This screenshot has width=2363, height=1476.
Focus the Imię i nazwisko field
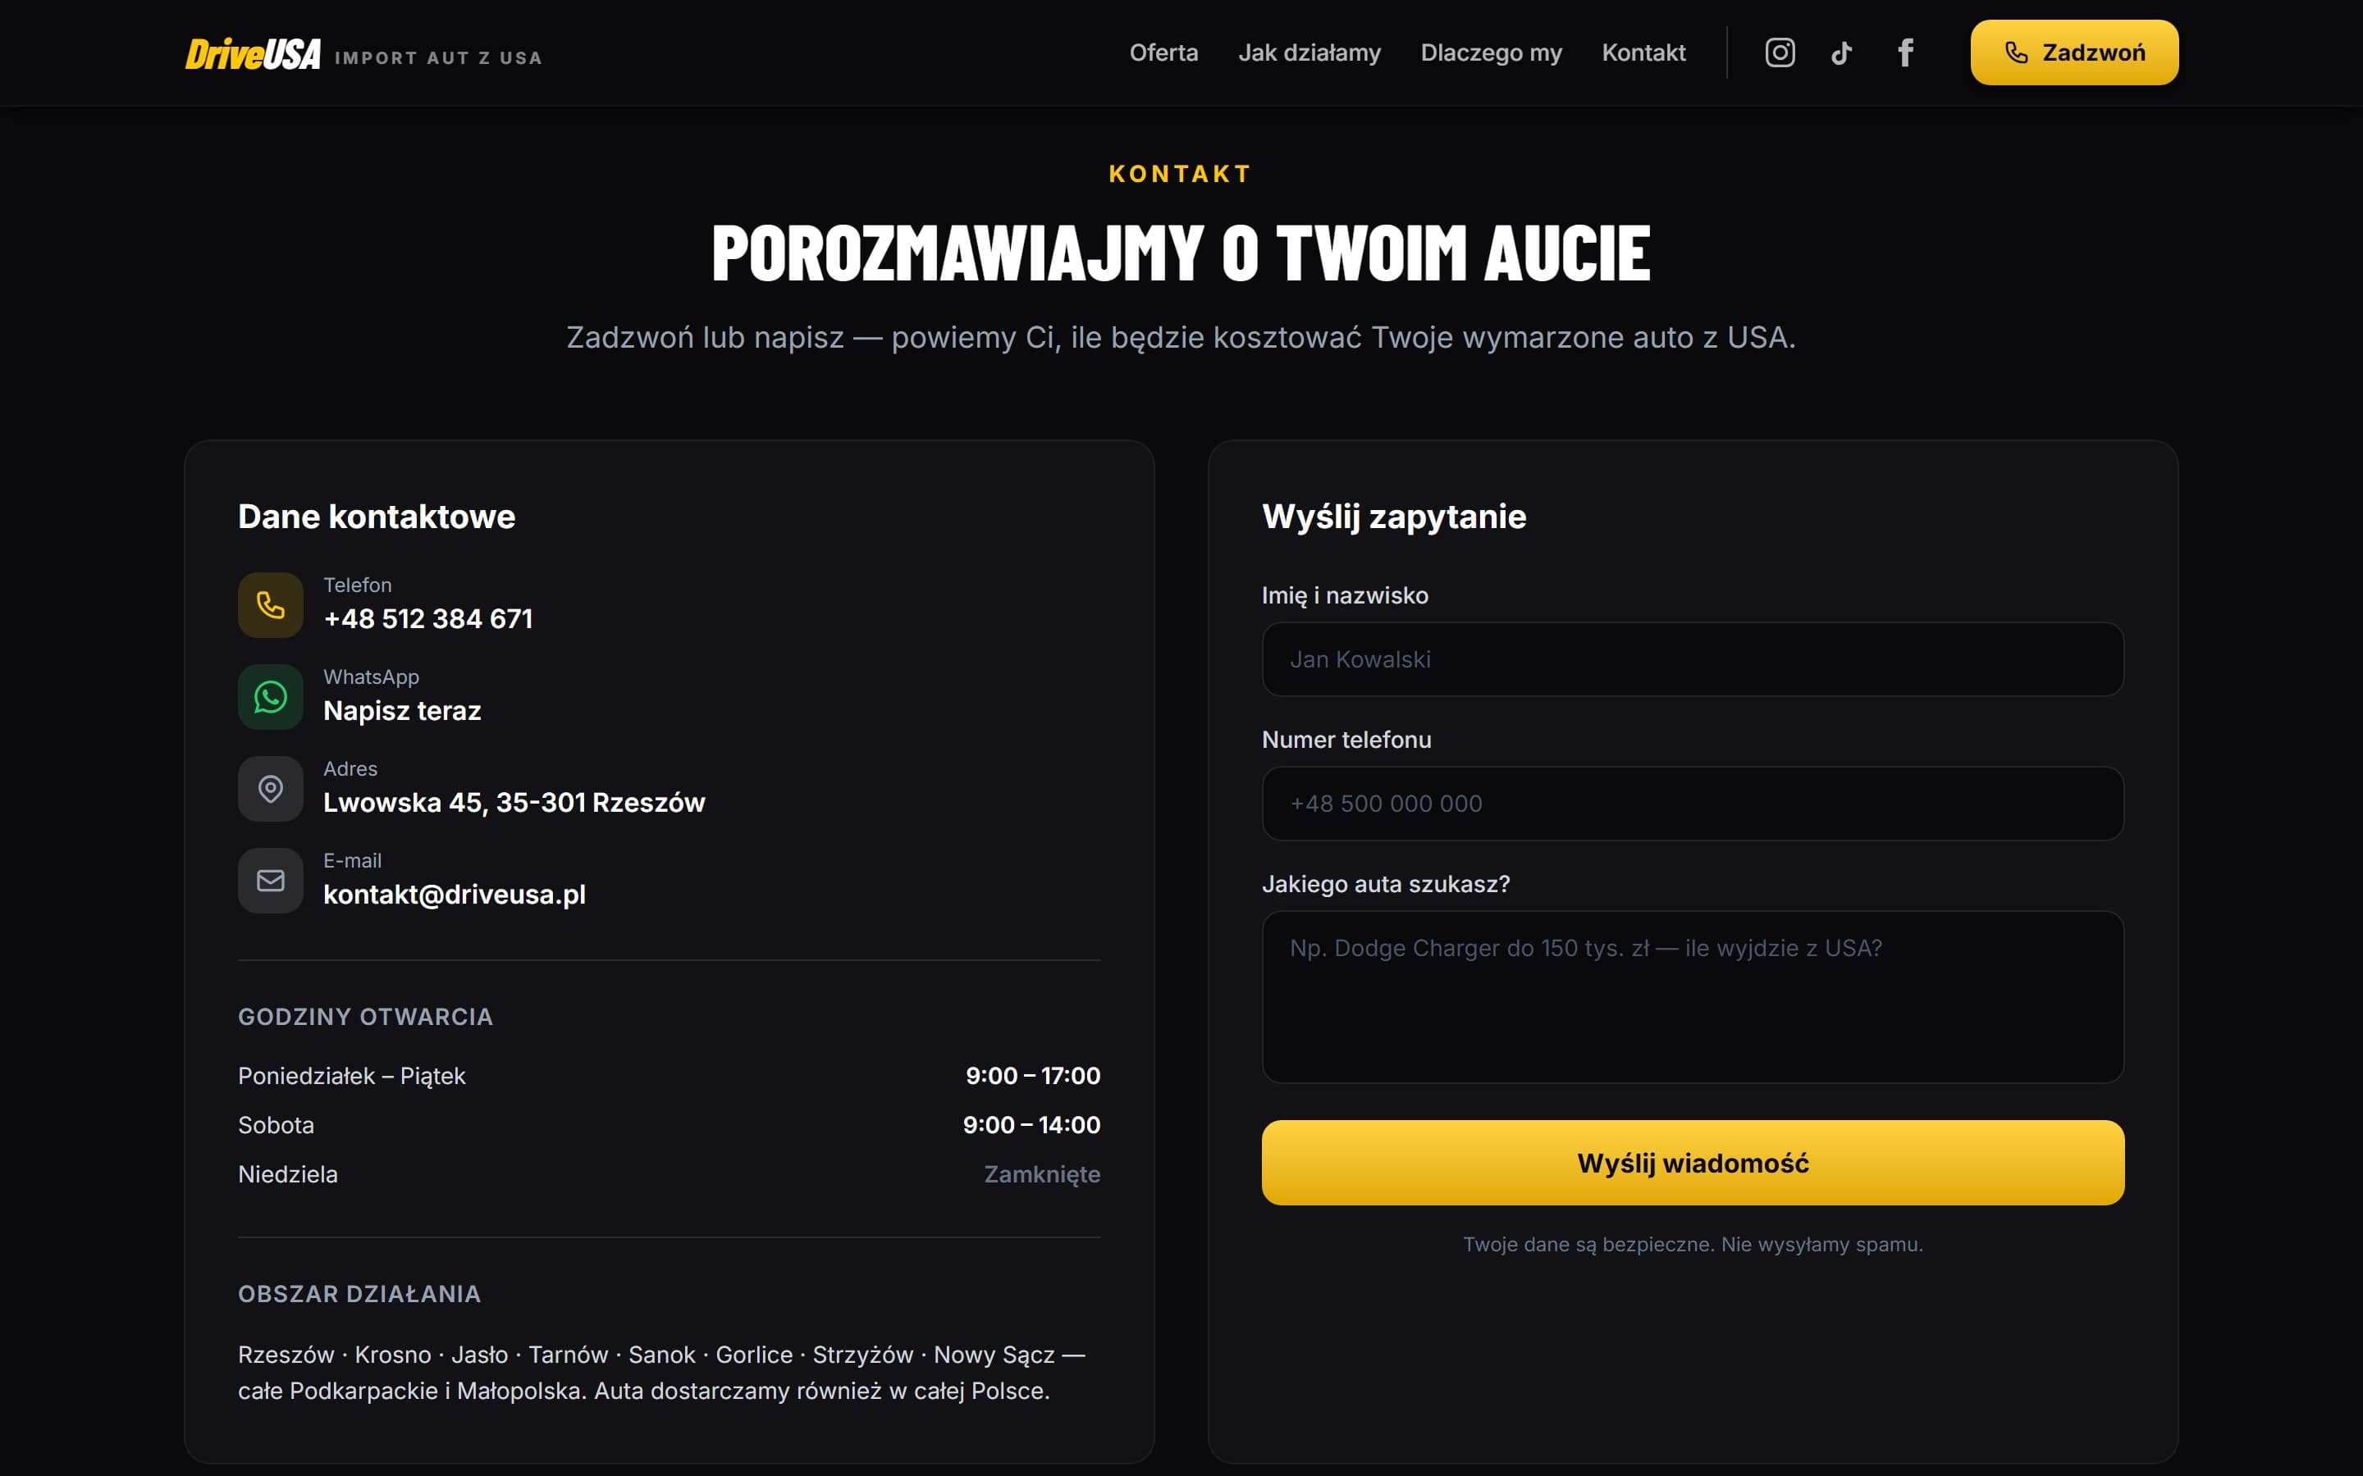pyautogui.click(x=1692, y=659)
